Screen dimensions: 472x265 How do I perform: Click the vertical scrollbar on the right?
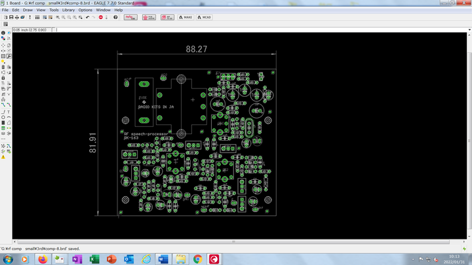(x=469, y=131)
